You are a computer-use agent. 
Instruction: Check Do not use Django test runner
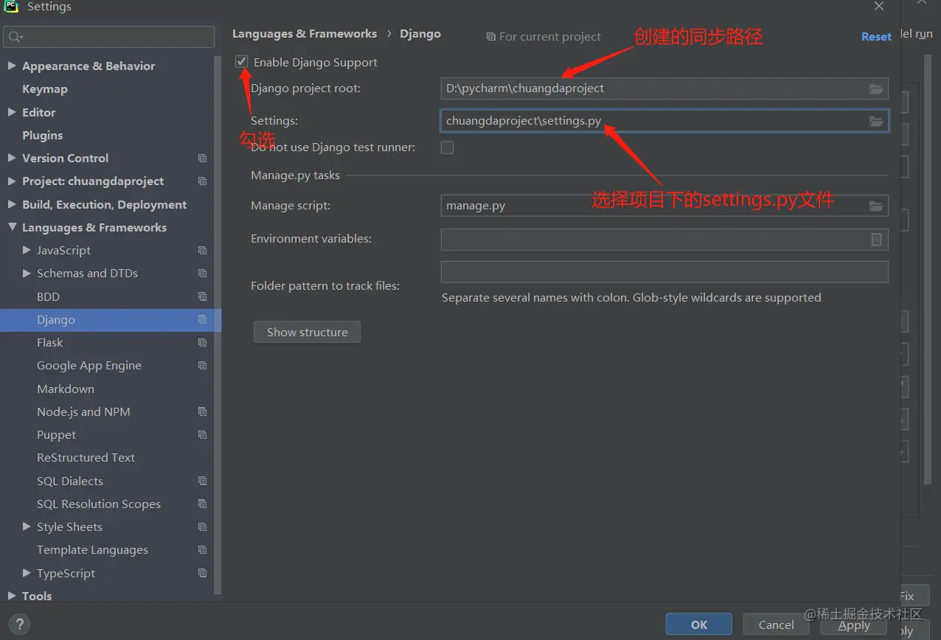tap(447, 147)
